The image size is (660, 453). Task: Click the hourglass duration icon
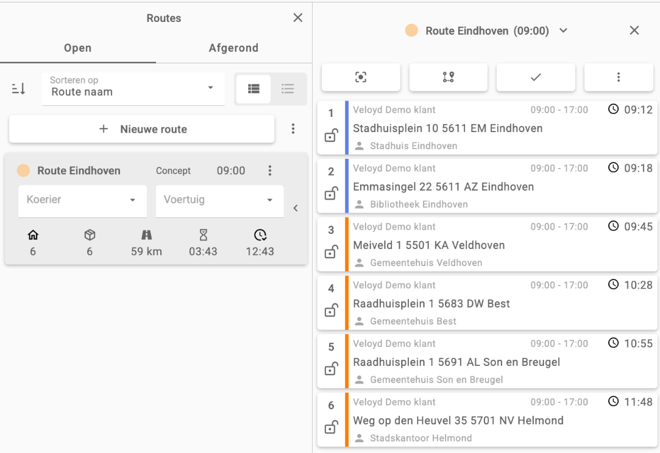click(204, 235)
